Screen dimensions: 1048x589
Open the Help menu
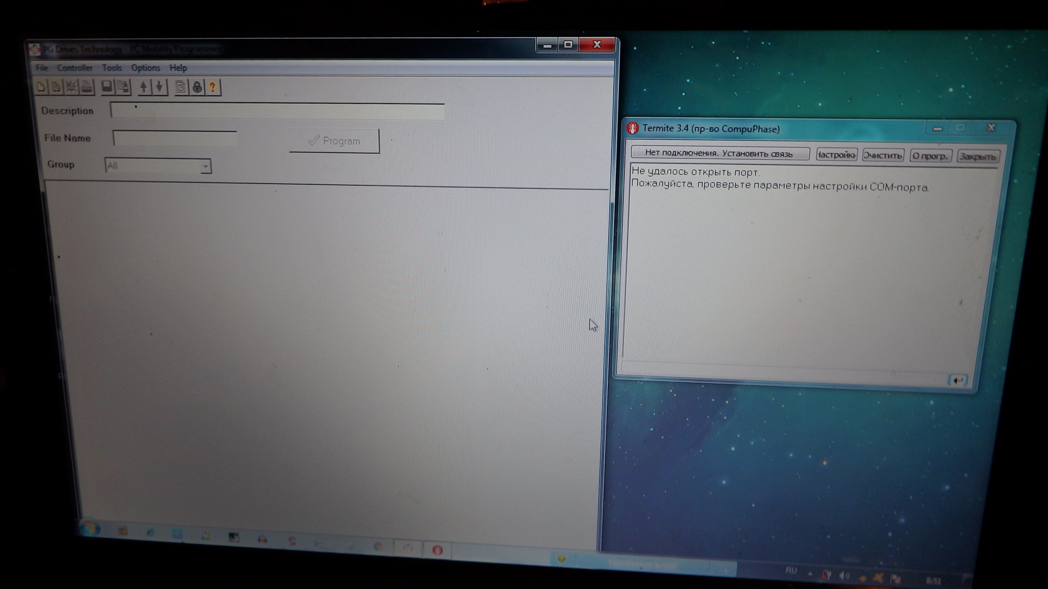[178, 68]
